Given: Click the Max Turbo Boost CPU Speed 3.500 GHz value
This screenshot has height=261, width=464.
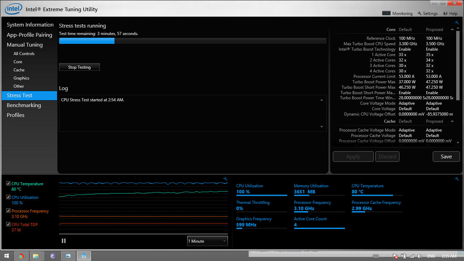Looking at the screenshot, I should click(435, 44).
